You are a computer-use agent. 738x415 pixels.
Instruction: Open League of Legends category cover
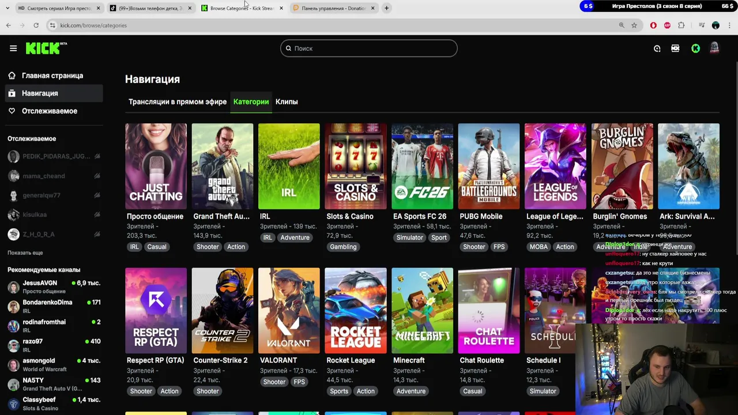555,166
